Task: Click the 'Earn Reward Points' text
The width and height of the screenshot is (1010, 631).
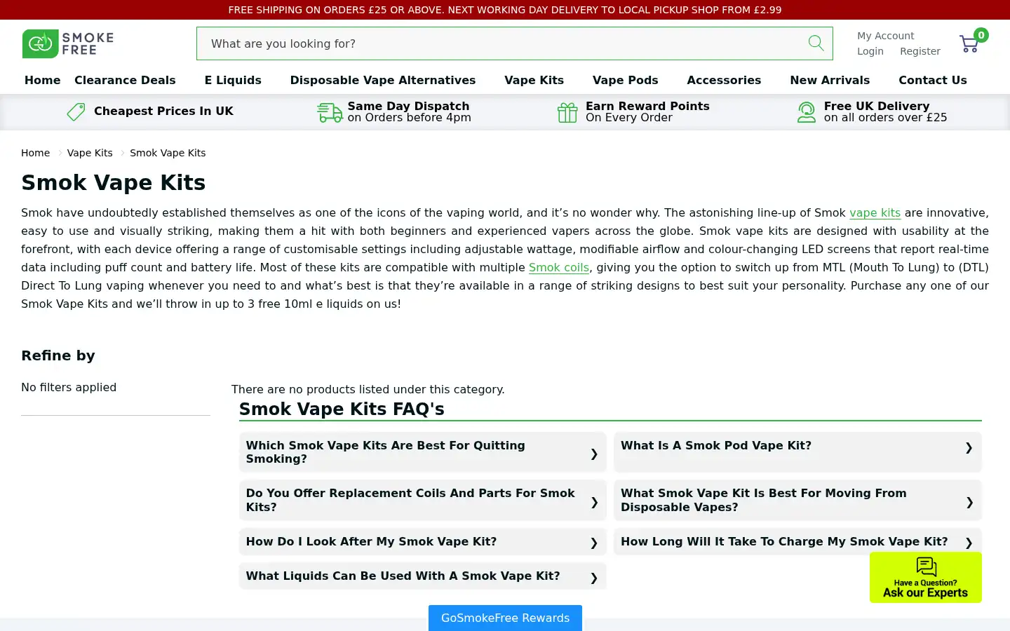Action: 647,106
